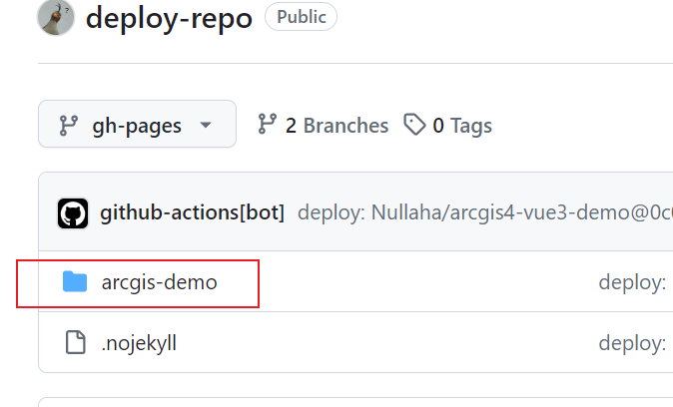The height and width of the screenshot is (407, 673).
Task: Open the .nojekyll file
Action: (x=139, y=343)
